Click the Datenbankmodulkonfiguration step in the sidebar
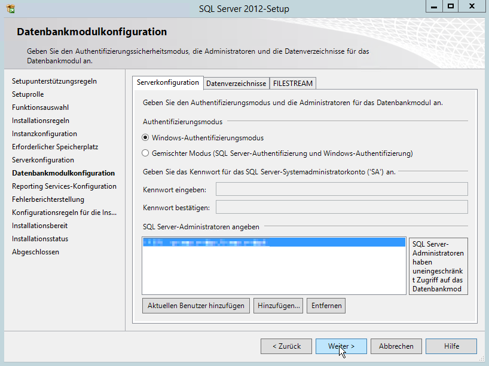 tap(63, 173)
